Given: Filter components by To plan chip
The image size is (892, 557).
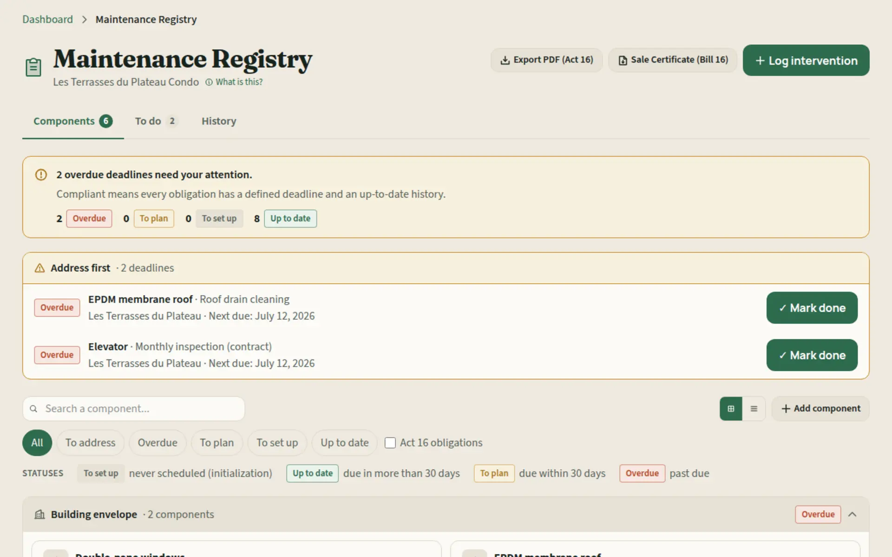Looking at the screenshot, I should 217,443.
